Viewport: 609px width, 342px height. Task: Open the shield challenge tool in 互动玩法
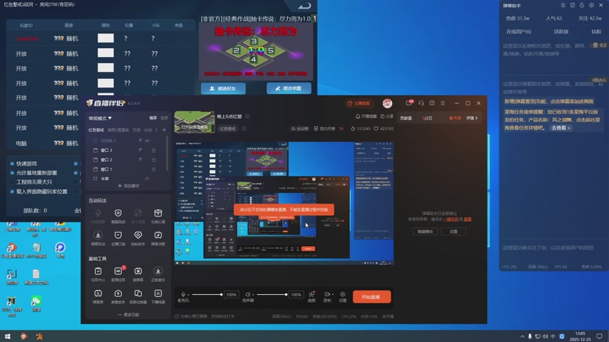(x=118, y=213)
